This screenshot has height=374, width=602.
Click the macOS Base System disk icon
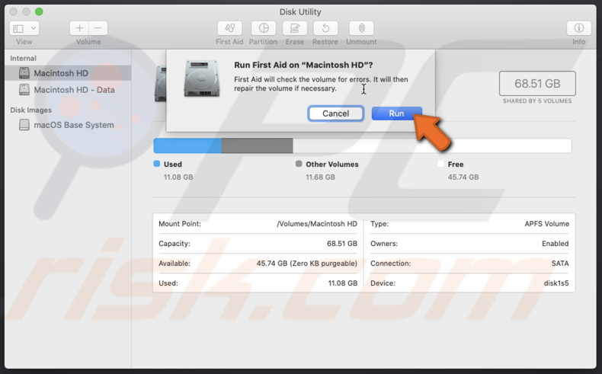pos(24,125)
